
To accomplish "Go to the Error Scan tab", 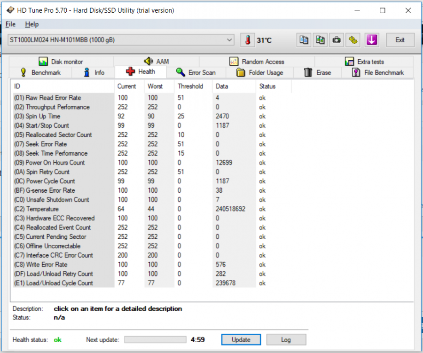I will click(x=196, y=72).
